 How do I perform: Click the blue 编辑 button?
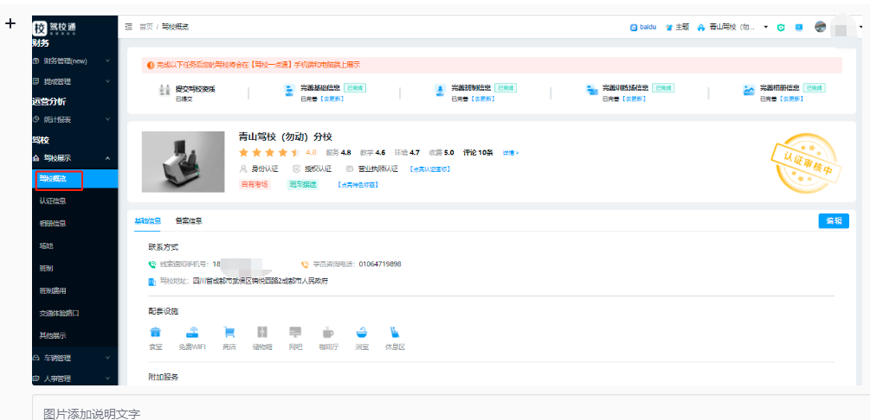pyautogui.click(x=834, y=220)
